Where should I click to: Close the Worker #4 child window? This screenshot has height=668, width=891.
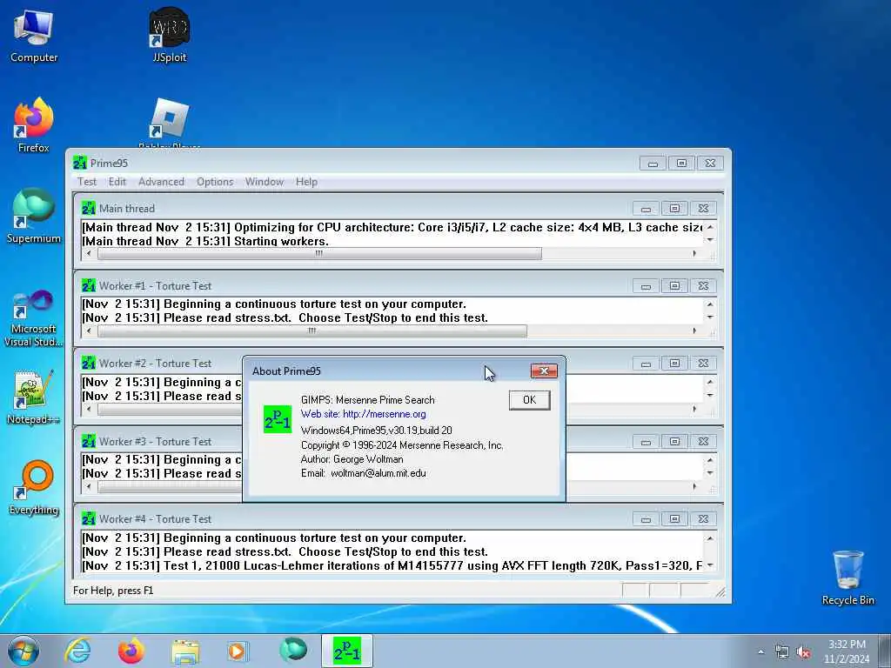(x=703, y=518)
